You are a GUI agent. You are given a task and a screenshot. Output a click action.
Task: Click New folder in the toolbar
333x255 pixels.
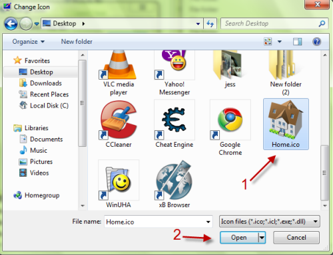(77, 41)
